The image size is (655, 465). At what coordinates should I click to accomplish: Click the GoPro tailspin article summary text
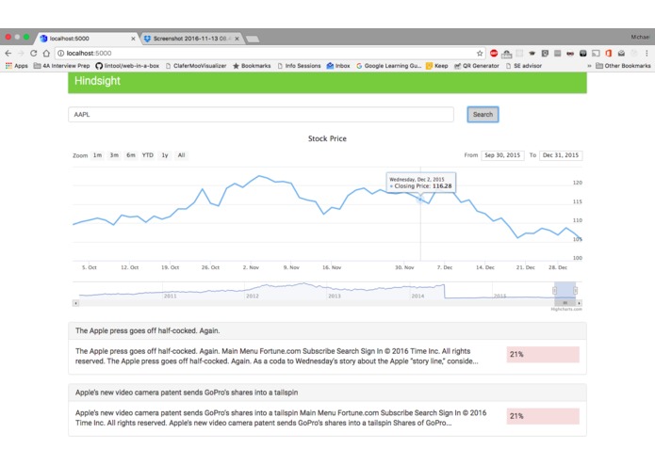point(281,418)
